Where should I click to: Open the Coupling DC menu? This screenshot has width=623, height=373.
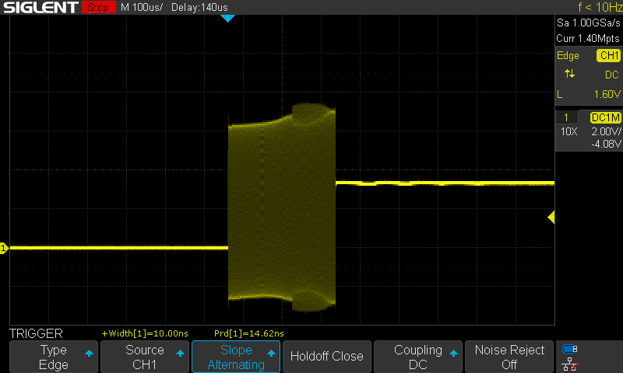tap(418, 357)
